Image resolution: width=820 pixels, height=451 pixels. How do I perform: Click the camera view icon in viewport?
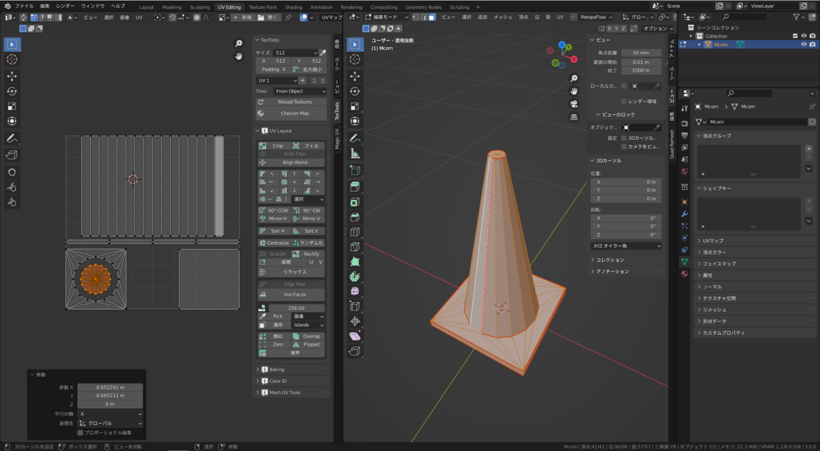point(574,104)
